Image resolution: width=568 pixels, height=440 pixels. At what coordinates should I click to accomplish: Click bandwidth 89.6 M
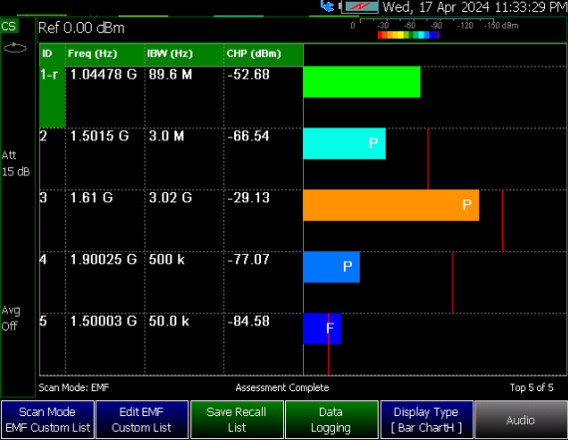click(170, 75)
